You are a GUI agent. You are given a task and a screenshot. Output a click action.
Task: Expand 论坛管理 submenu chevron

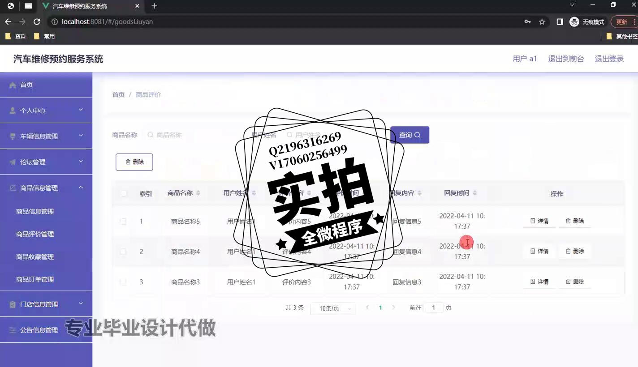click(x=81, y=162)
